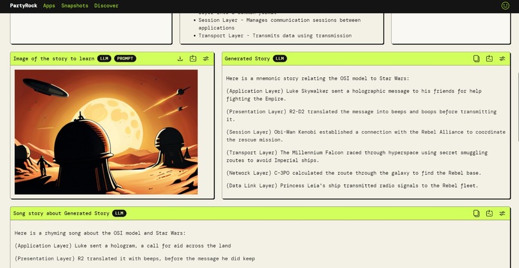This screenshot has width=519, height=268.
Task: Click the LLM badge on Image widget
Action: click(x=104, y=59)
